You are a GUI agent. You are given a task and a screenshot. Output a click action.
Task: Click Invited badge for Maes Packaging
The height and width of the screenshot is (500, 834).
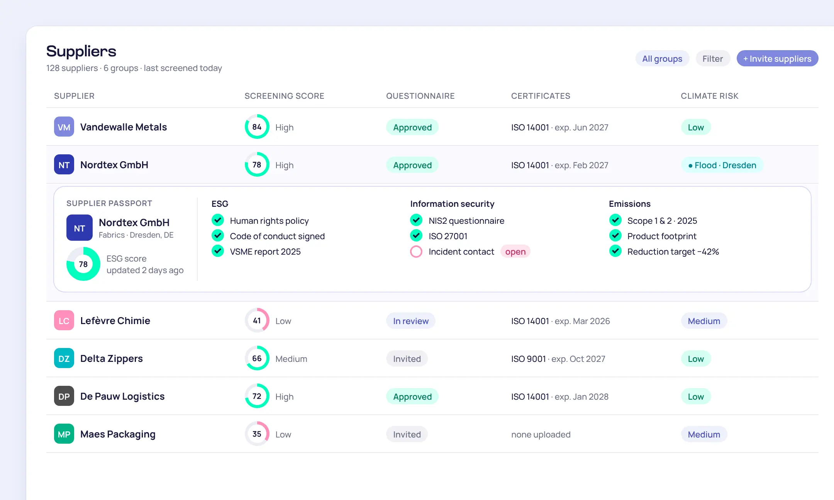tap(407, 434)
